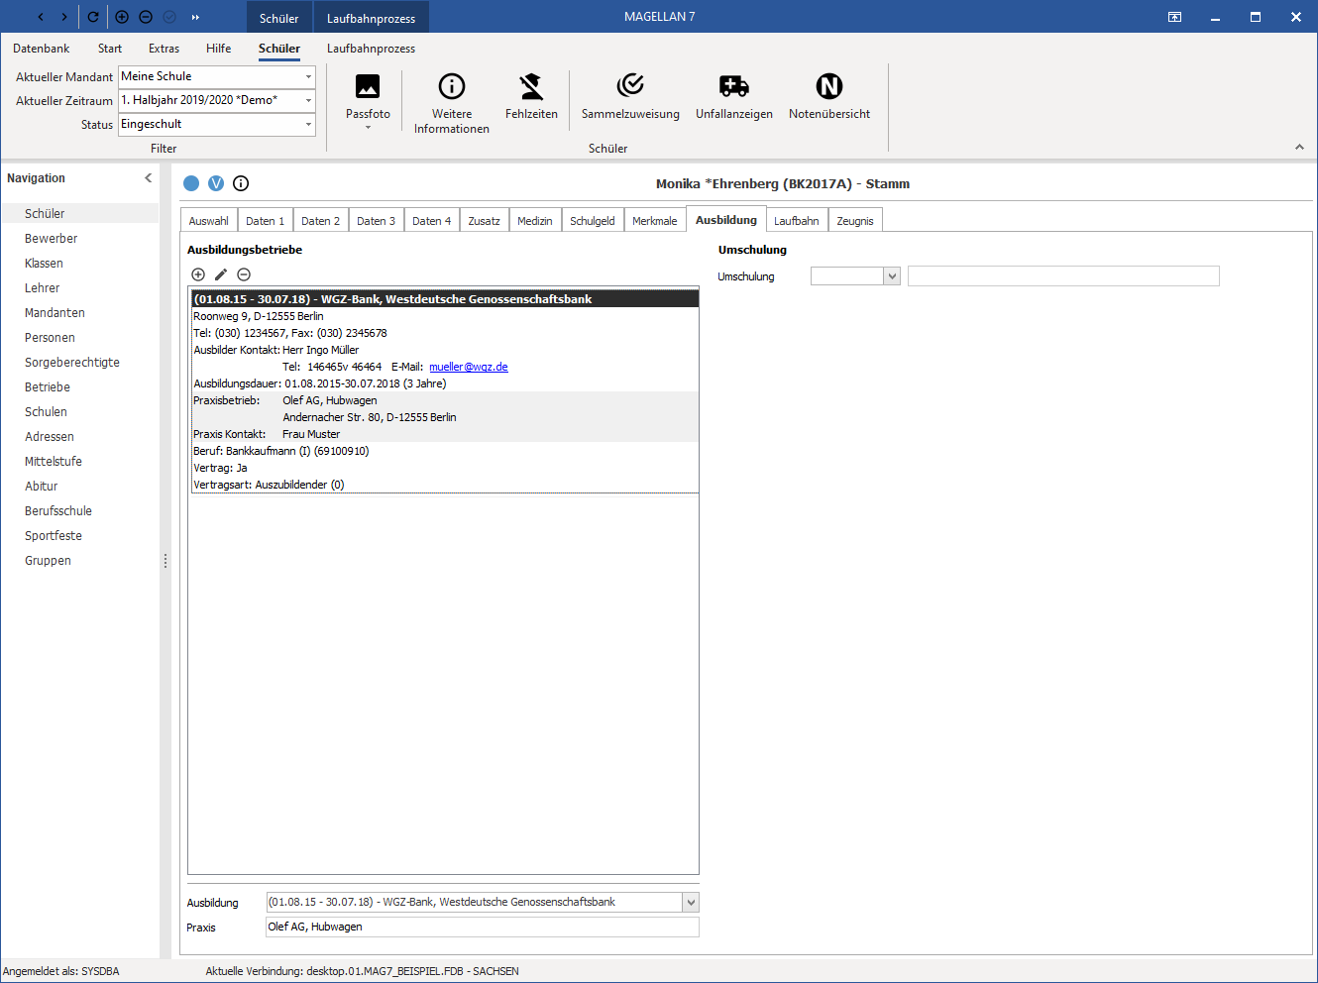Open the Notenübersicht grade overview

829,98
